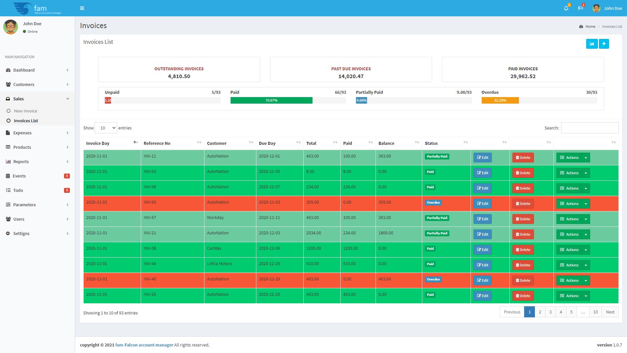Select the New Invoice submenu item
Screen dimensions: 627x353
[x=25, y=111]
